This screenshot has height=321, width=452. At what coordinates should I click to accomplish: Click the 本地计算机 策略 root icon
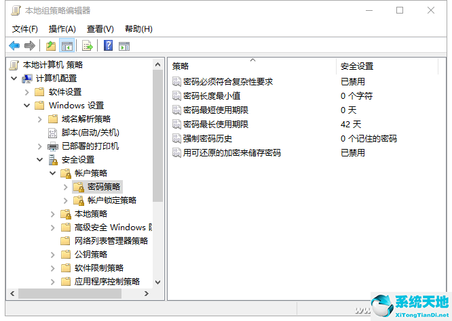14,65
